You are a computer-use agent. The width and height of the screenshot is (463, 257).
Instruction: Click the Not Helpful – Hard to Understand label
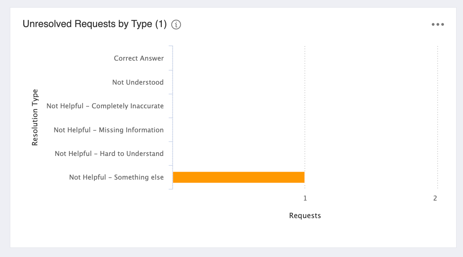tap(109, 154)
